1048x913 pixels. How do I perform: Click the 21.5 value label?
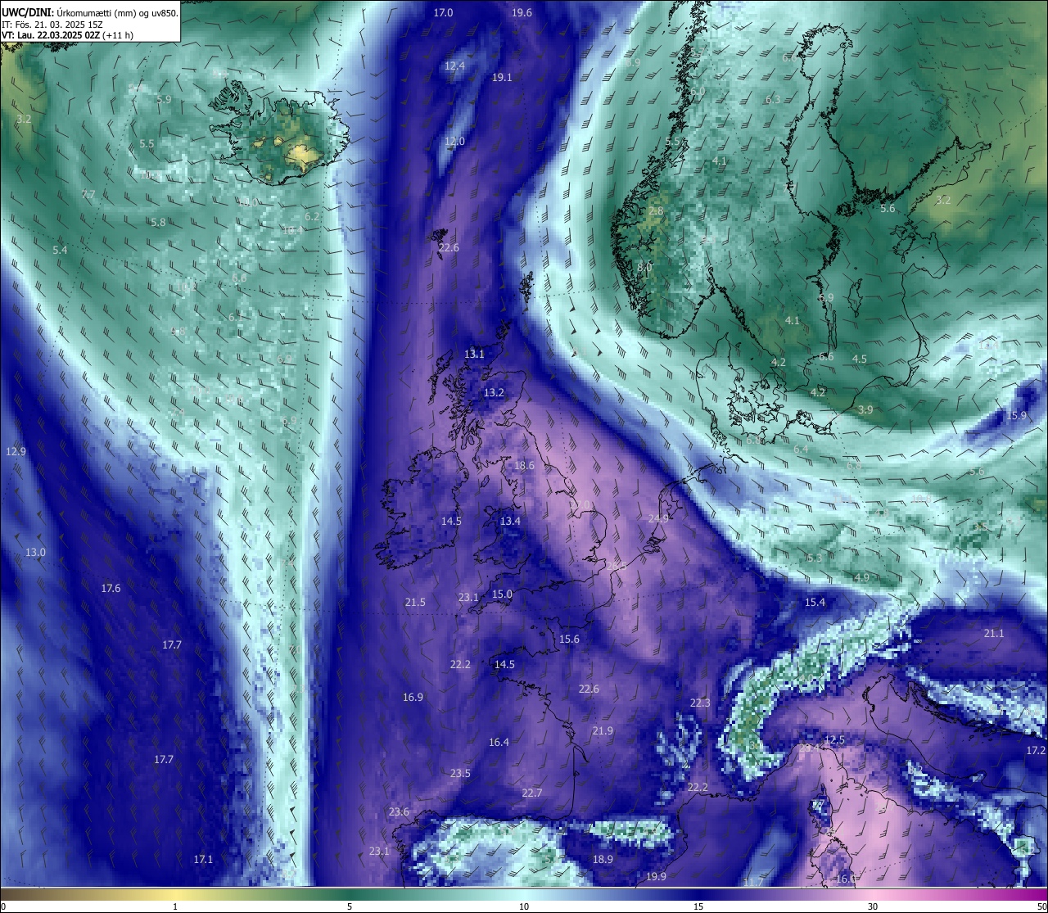click(415, 603)
